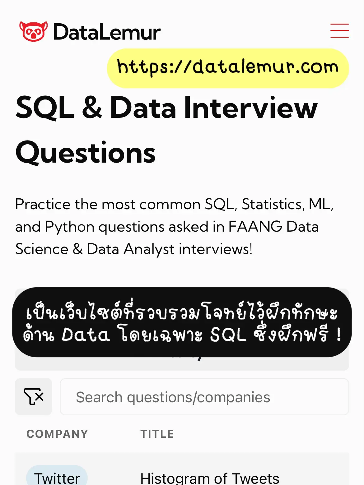Viewport: 364px width, 485px height.
Task: Click the DataLemur lemur ears graphic
Action: (33, 24)
